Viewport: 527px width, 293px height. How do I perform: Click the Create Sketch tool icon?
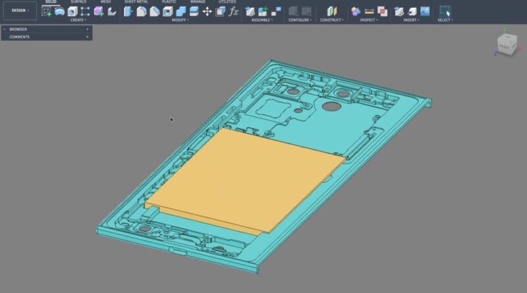click(47, 11)
